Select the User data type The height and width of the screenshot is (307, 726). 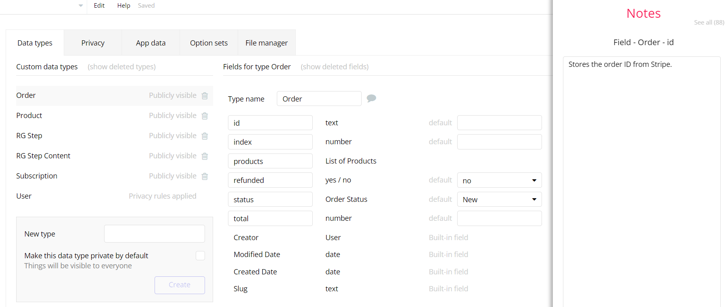(24, 196)
